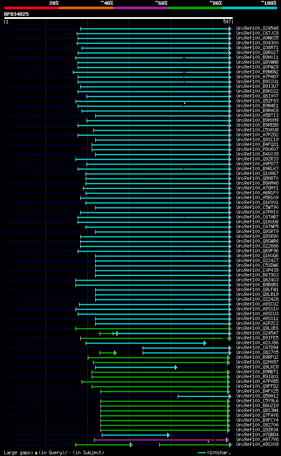
Task: Select the UniRef100_B9IFE5 label
Action: 257,338
